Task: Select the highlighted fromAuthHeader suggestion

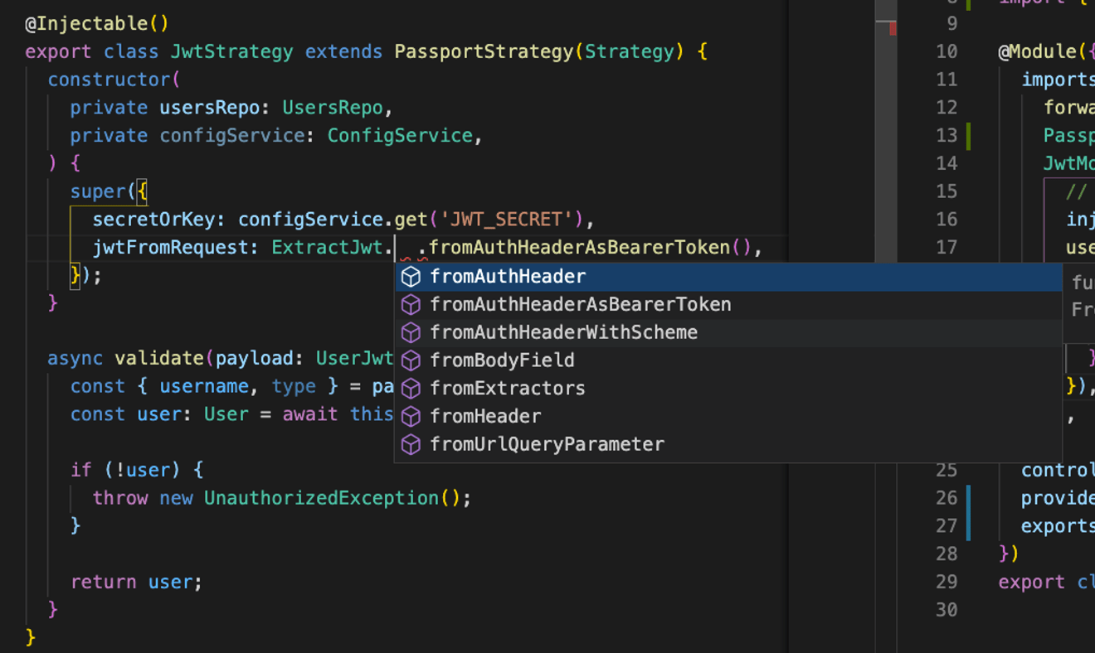Action: pos(508,276)
